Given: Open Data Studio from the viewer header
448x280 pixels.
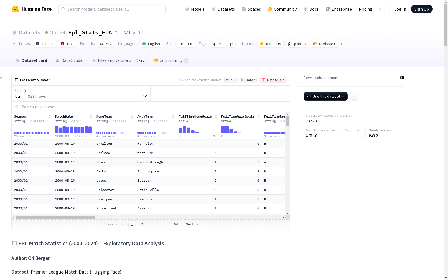Looking at the screenshot, I should [x=273, y=80].
